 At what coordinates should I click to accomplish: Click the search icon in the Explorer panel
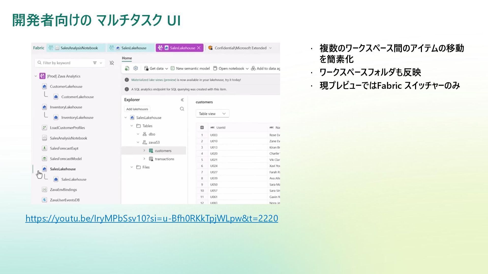(182, 109)
